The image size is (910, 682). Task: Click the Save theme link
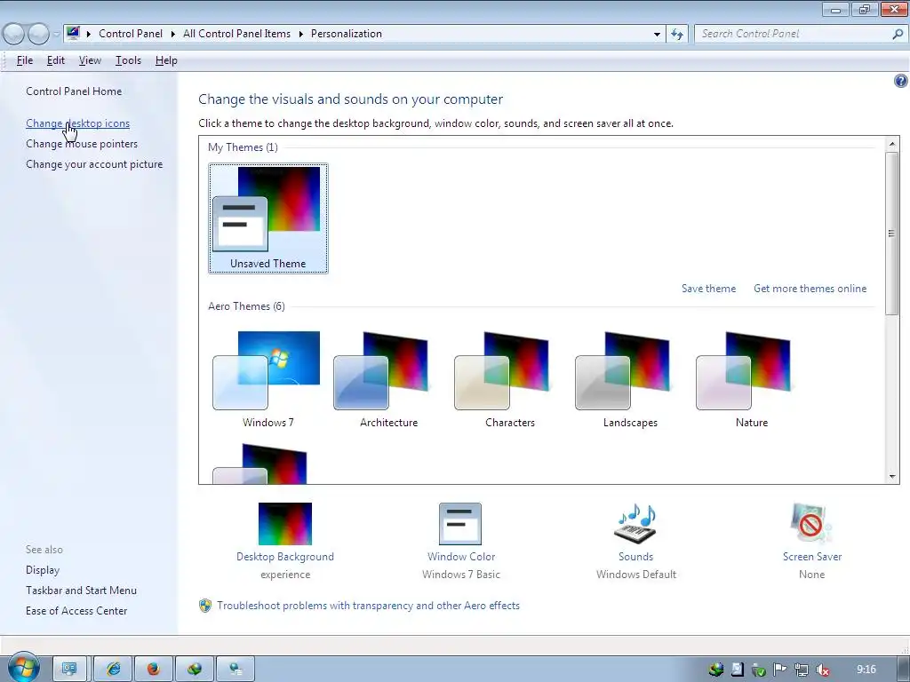pyautogui.click(x=708, y=289)
